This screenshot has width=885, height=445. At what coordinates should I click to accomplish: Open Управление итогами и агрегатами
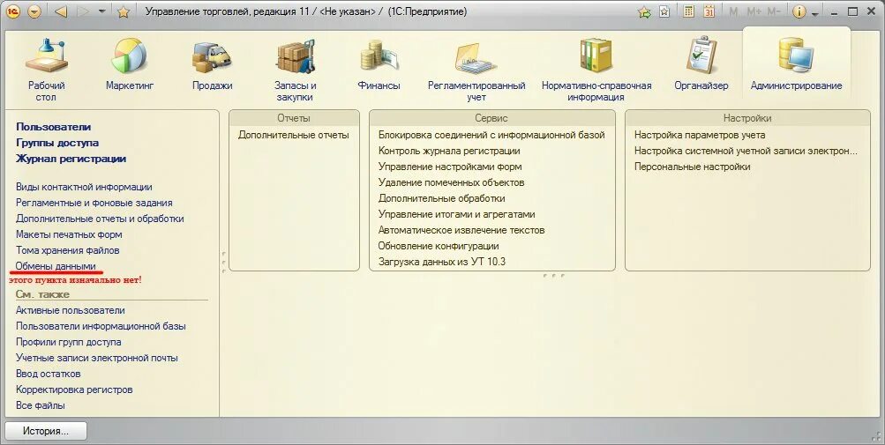coord(456,214)
